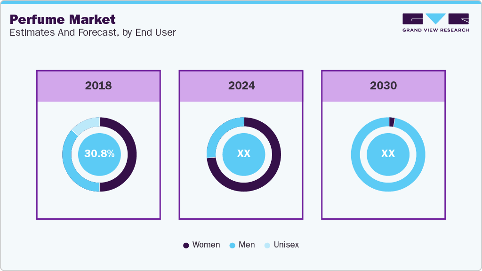The height and width of the screenshot is (271, 482).
Task: Click the 2018 panel header
Action: coord(98,86)
